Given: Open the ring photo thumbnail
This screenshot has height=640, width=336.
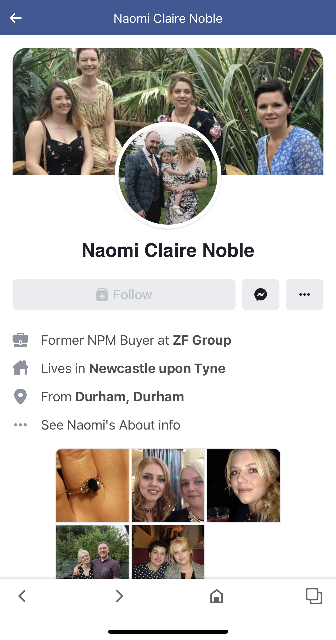Looking at the screenshot, I should (x=92, y=486).
